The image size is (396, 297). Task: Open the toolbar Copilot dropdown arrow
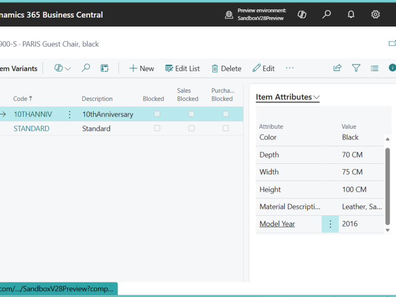click(68, 69)
